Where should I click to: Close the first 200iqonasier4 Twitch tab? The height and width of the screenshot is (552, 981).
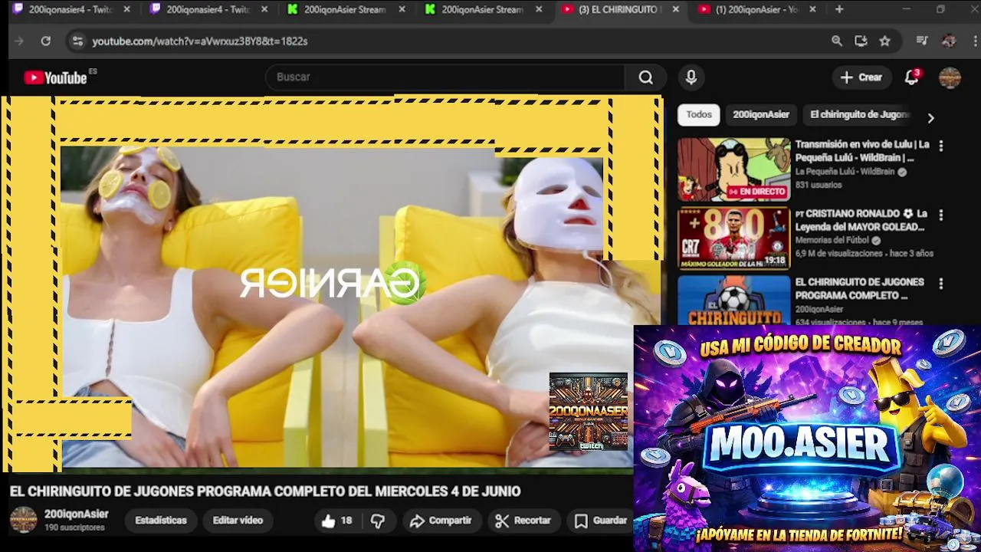[x=126, y=10]
